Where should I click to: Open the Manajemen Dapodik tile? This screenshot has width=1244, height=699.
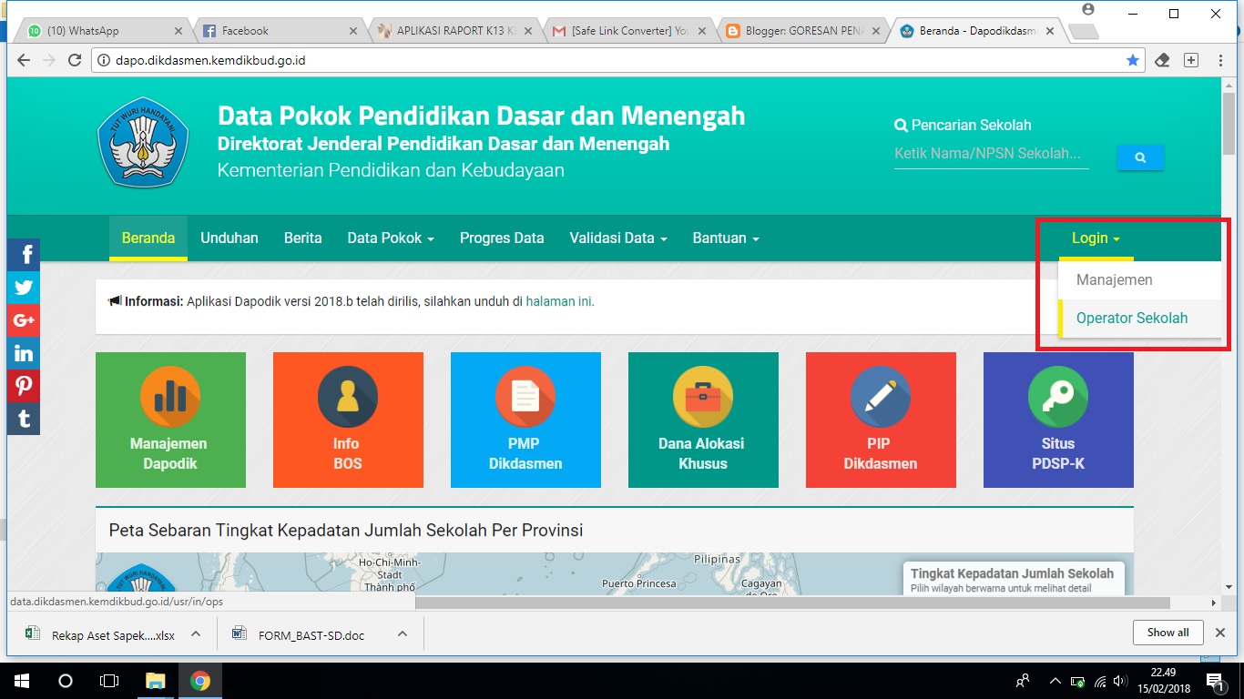click(x=170, y=420)
